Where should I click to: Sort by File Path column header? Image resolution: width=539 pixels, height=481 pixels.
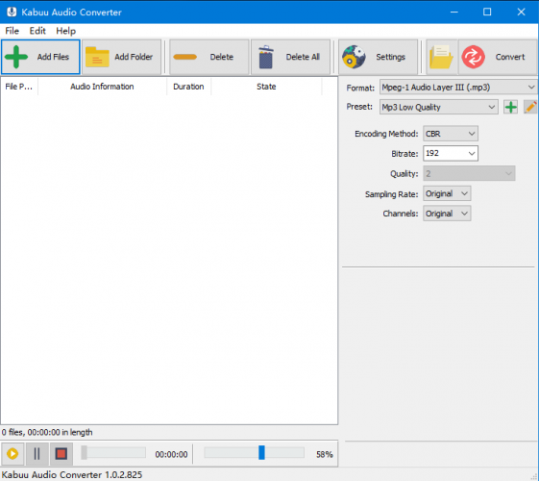(x=19, y=87)
